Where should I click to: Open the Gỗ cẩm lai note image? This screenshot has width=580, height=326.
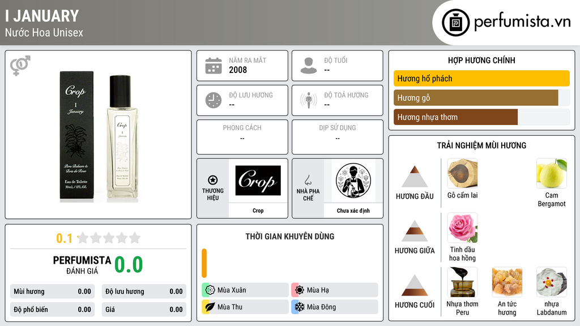462,173
